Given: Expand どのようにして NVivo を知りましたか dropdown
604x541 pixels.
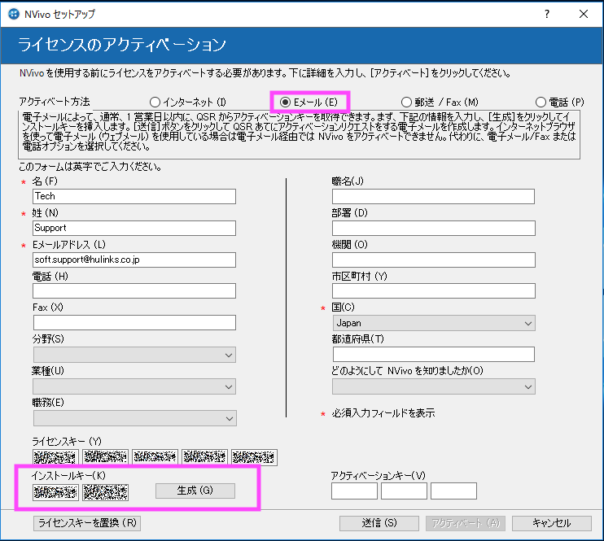Looking at the screenshot, I should (434, 386).
